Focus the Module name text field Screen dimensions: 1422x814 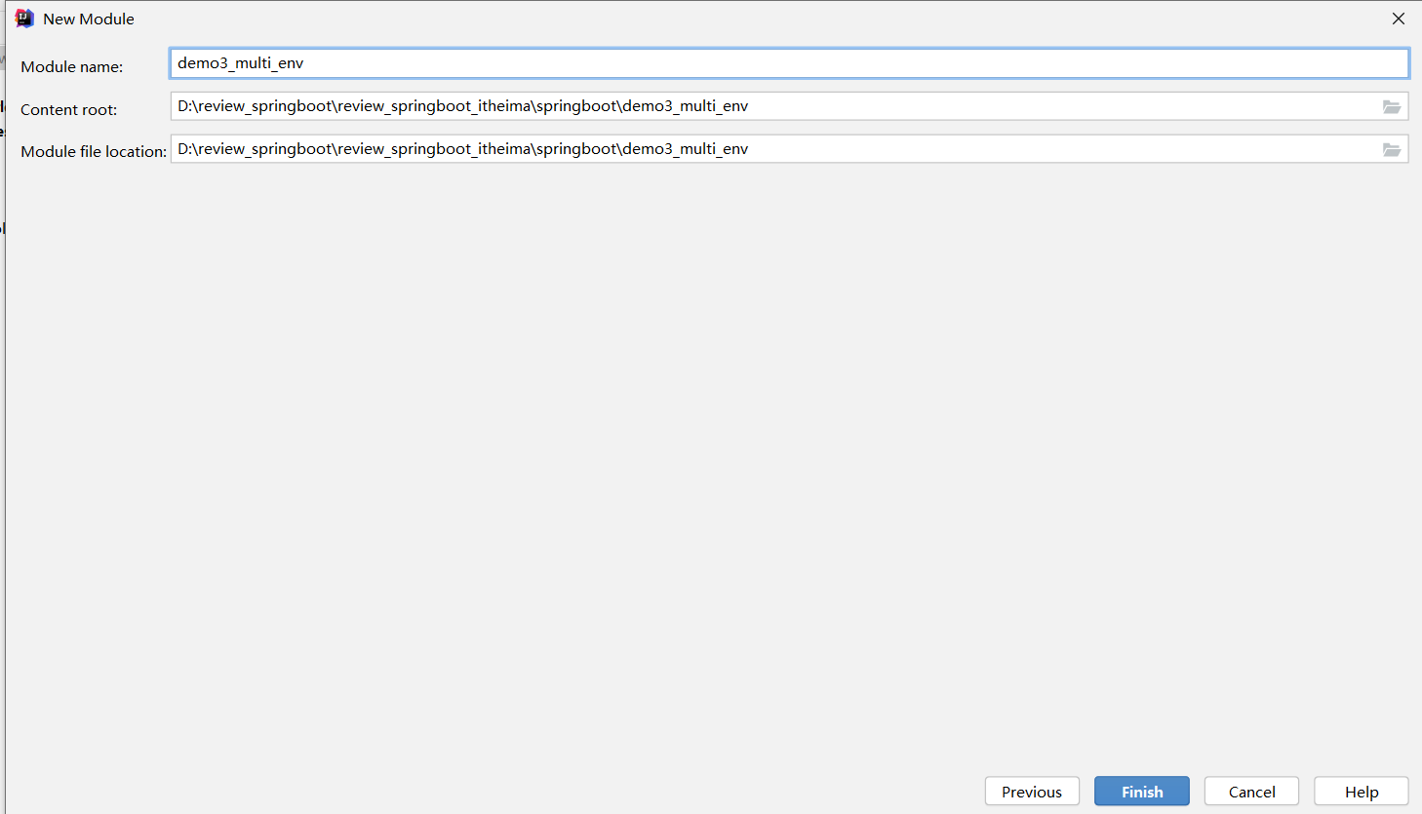tap(788, 63)
